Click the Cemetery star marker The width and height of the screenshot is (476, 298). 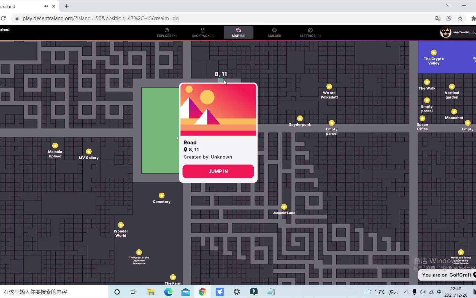[x=162, y=195]
